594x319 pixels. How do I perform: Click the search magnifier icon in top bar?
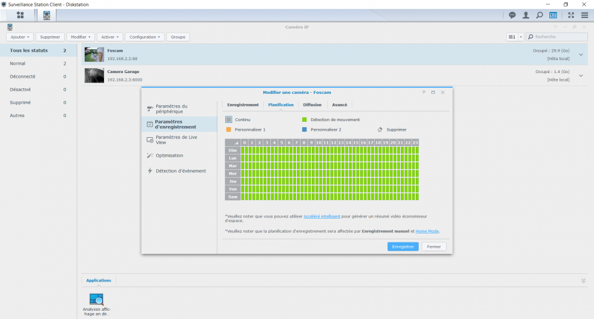coord(539,15)
